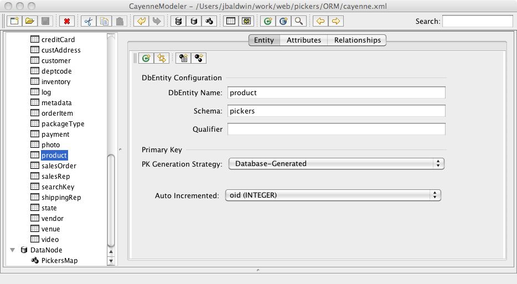Click the Open Project folder icon
This screenshot has width=517, height=284.
pos(30,22)
